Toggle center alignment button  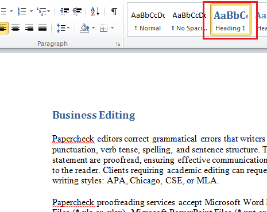click(16, 28)
